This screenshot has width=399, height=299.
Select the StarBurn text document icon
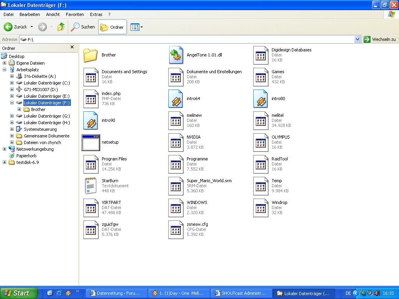[x=90, y=186]
